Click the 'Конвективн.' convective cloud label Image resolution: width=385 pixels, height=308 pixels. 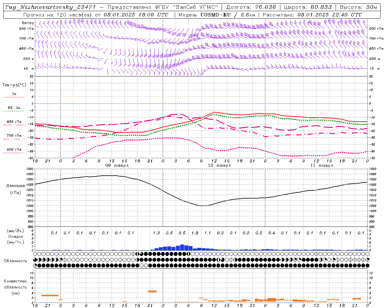pos(15,281)
